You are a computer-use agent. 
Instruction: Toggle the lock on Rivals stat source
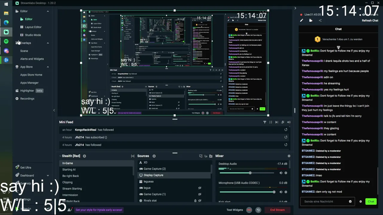point(195,201)
